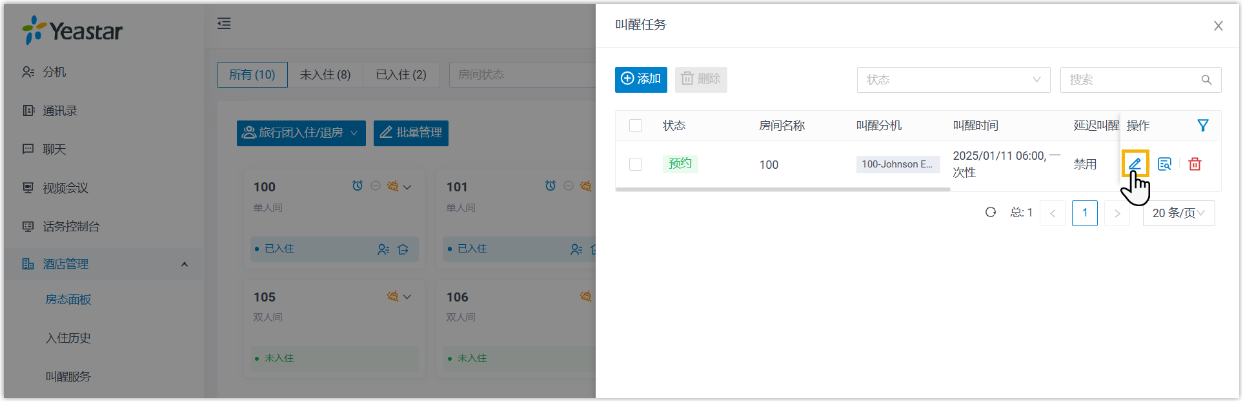The height and width of the screenshot is (402, 1243).
Task: Go to page 1 in pagination
Action: (1084, 213)
